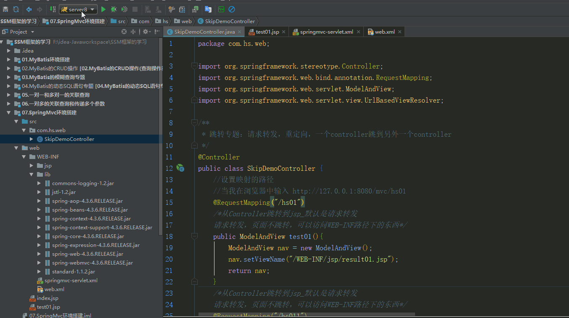Click the Save All toolbar icon
This screenshot has width=569, height=318.
pos(5,9)
